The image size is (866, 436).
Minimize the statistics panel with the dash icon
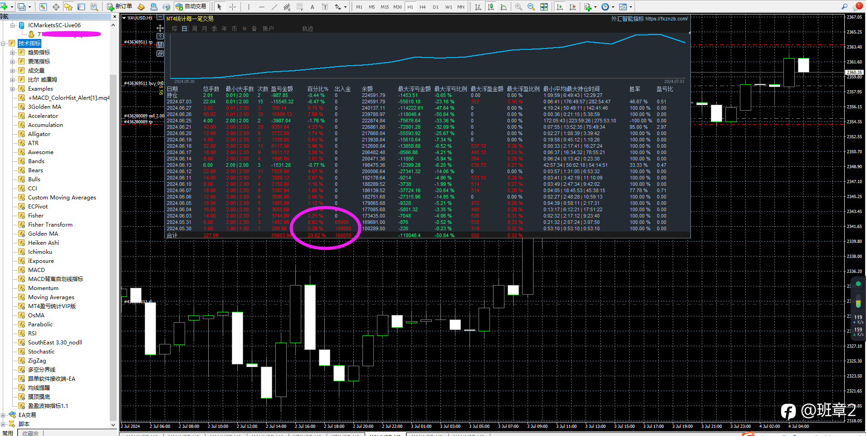click(160, 17)
